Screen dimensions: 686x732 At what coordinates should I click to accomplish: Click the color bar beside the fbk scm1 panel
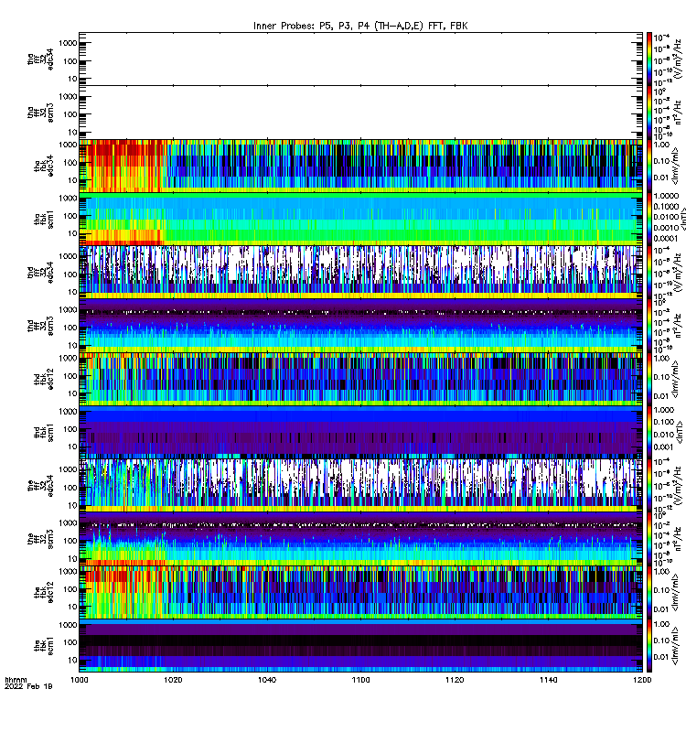click(x=649, y=646)
